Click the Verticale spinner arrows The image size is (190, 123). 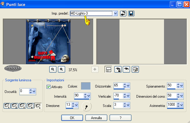[x=125, y=96]
